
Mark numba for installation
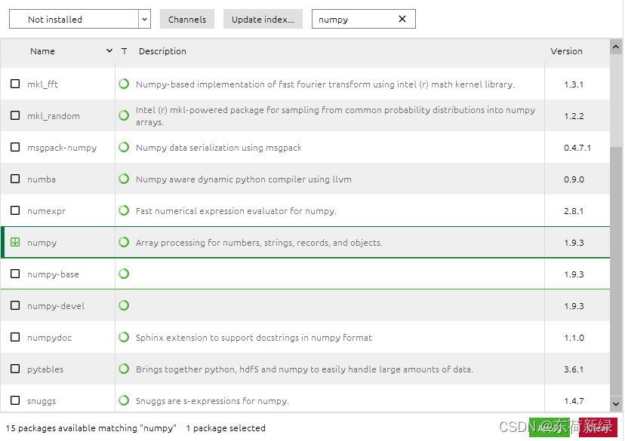pyautogui.click(x=15, y=179)
